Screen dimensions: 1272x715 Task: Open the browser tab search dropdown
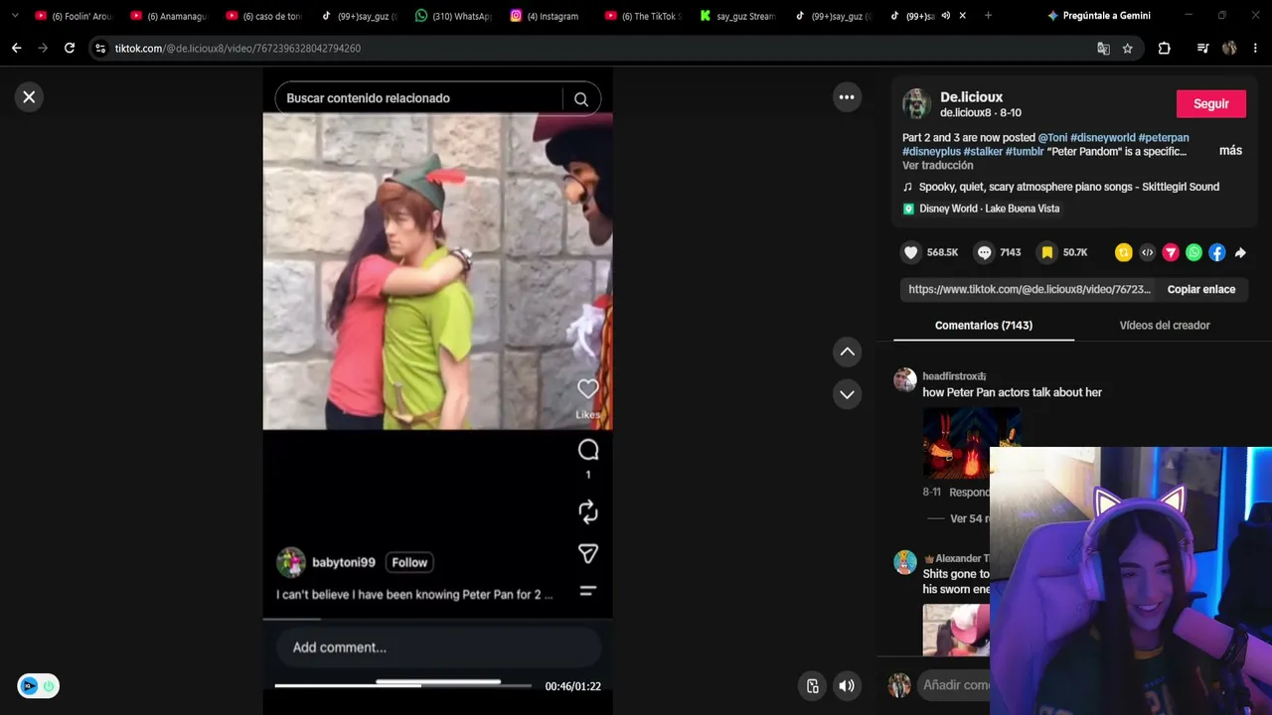14,16
